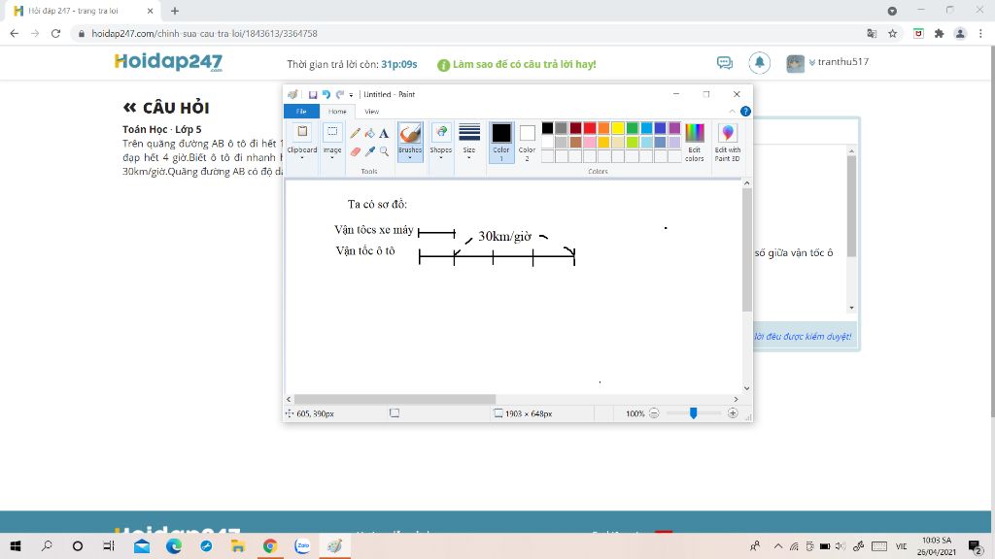Open Chrome's three-dot menu

[x=980, y=34]
